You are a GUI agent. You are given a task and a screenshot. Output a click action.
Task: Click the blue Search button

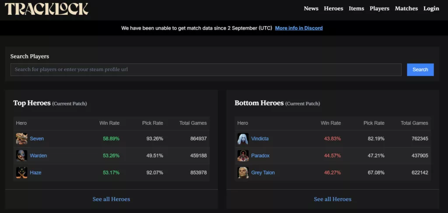(x=420, y=70)
